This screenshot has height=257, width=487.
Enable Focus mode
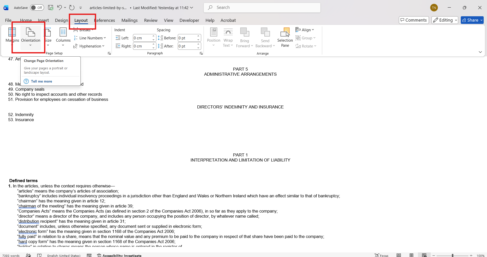tap(382, 255)
